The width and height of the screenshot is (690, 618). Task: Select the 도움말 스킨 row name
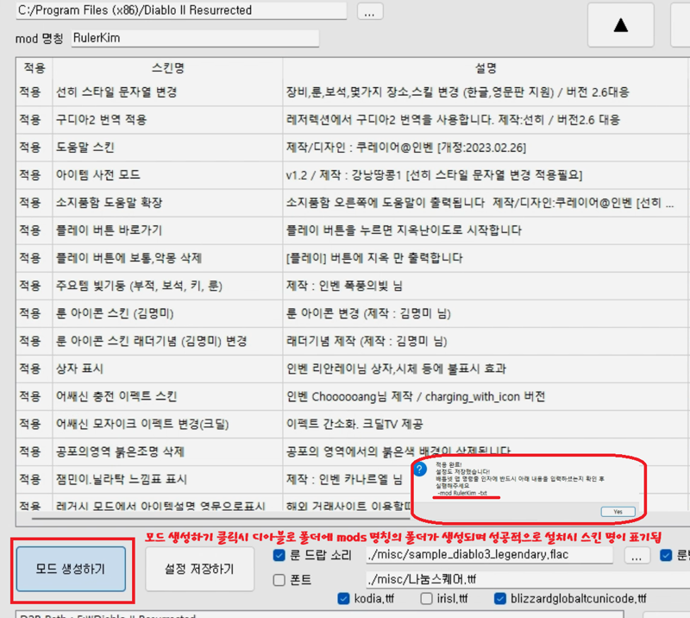85,147
